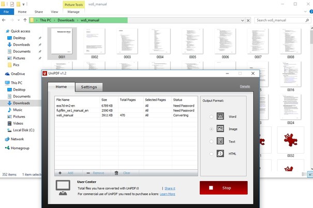
Task: Click the trash icon next to Clear
Action: tap(116, 173)
